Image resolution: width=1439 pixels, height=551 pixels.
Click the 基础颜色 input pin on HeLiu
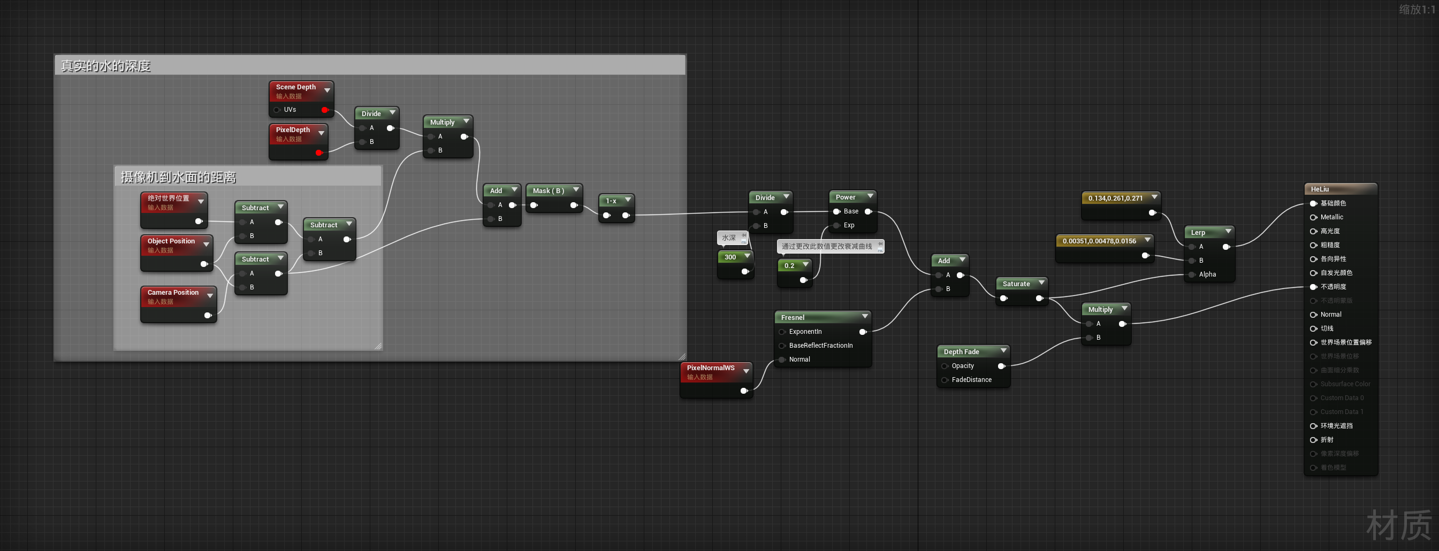coord(1313,203)
